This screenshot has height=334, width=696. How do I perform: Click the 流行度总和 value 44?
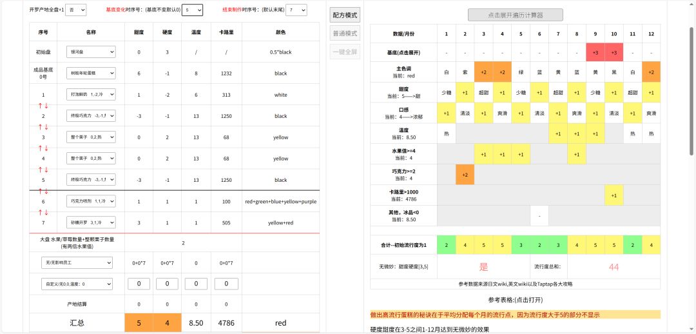614,267
